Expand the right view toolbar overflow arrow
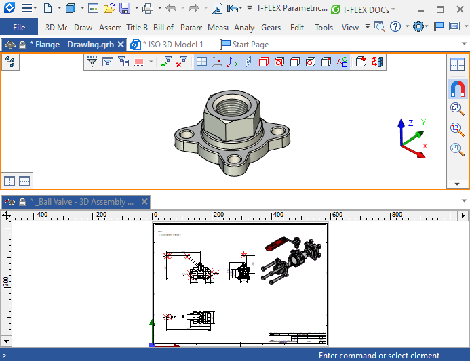Viewport: 470px width, 361px height. [x=457, y=184]
